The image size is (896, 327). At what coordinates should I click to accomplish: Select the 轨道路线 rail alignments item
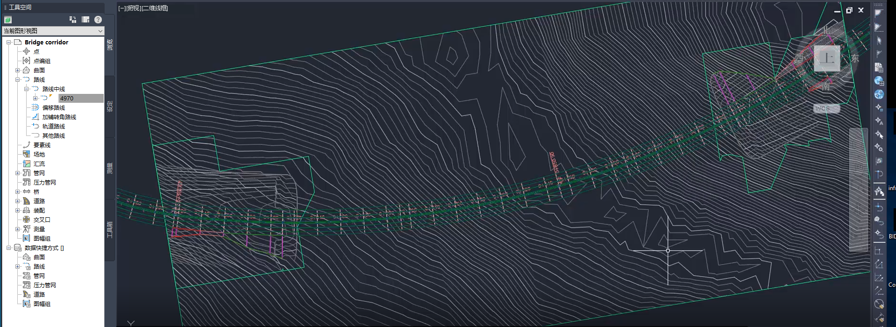coord(54,126)
